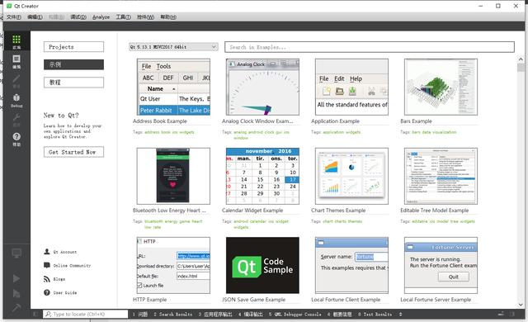The height and width of the screenshot is (322, 528).
Task: Click the Projects button
Action: 73,47
